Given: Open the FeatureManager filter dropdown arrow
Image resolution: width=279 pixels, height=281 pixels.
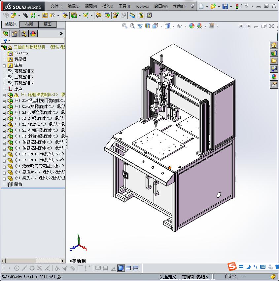Looking at the screenshot, I should click(x=10, y=41).
